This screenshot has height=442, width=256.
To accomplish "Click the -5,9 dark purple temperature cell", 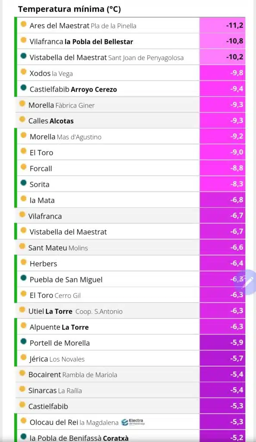I will (222, 343).
